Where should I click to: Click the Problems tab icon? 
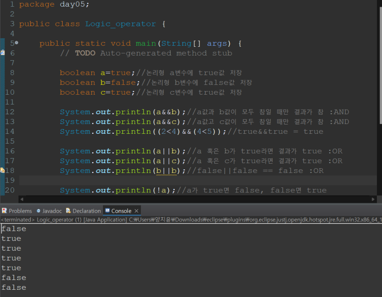(x=4, y=211)
